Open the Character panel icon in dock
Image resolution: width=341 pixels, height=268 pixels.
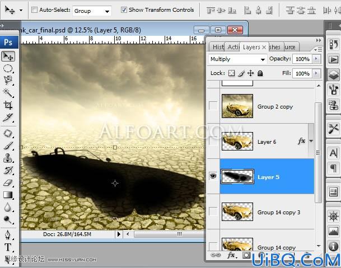333,153
